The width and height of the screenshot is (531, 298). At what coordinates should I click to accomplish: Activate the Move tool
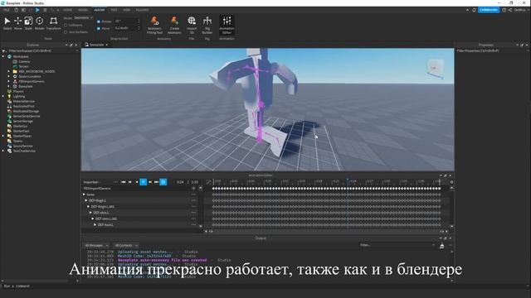click(17, 23)
